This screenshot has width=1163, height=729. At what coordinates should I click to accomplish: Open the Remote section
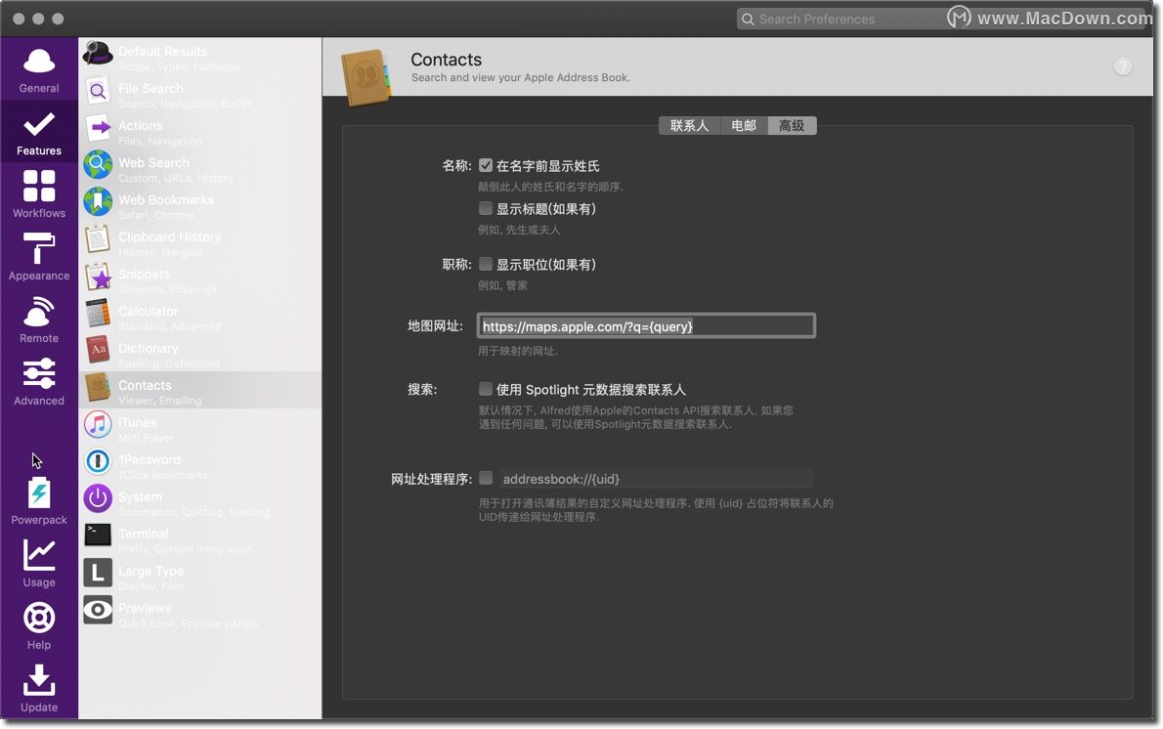click(38, 320)
